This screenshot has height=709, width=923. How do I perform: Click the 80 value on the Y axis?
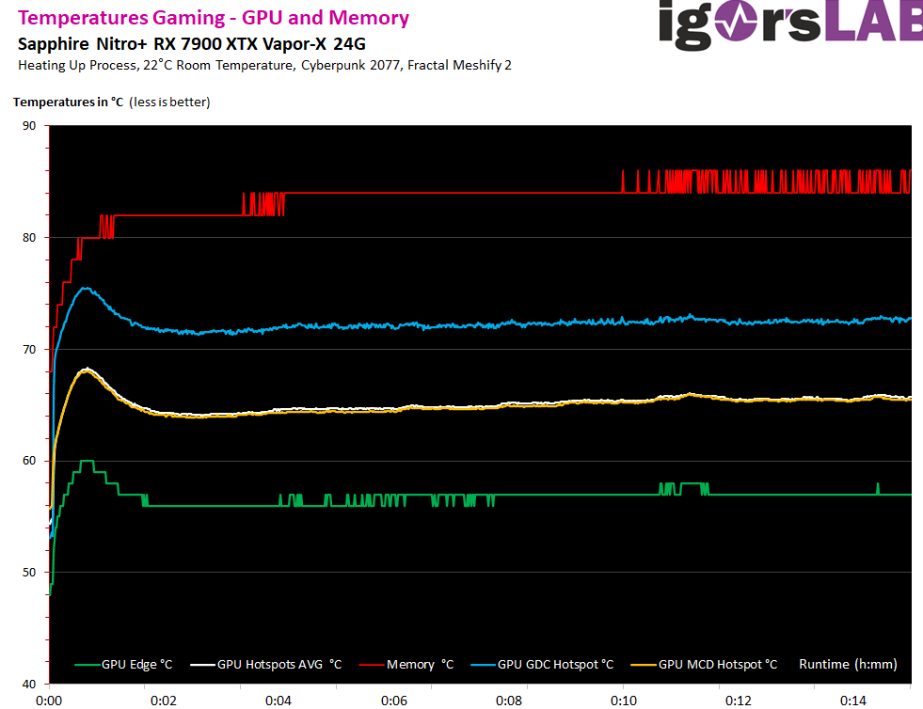pos(29,238)
